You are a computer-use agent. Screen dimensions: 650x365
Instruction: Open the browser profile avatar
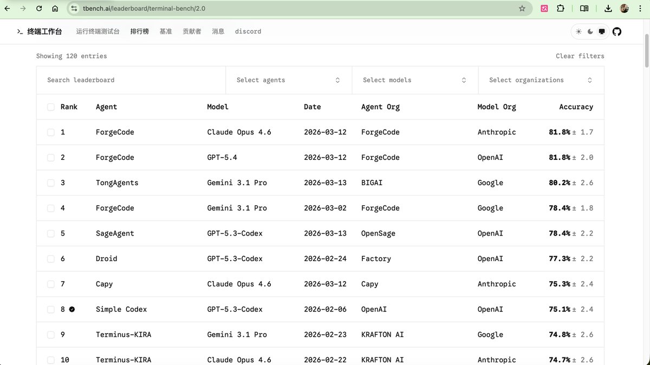(625, 9)
